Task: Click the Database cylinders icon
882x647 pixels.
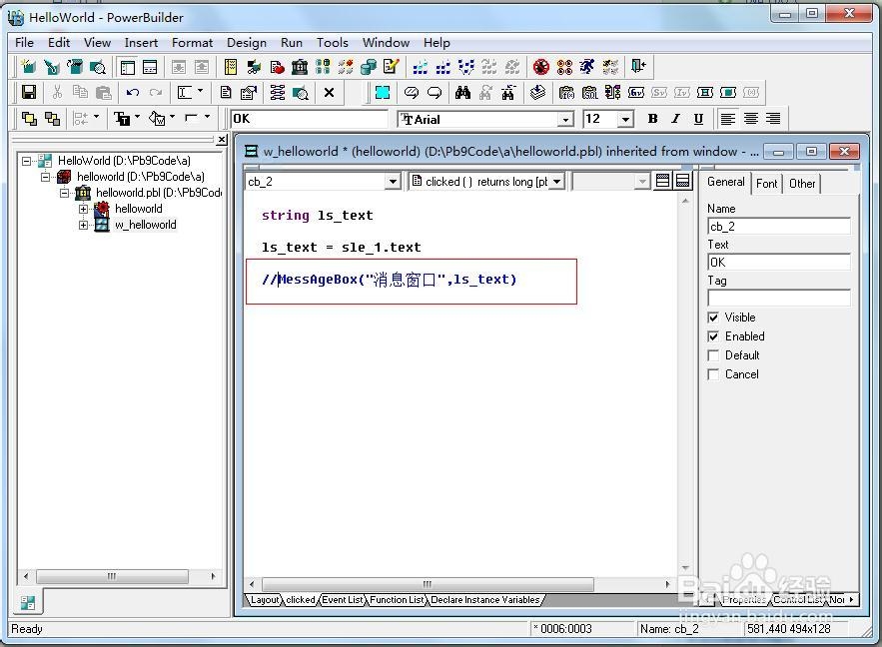Action: pos(368,67)
